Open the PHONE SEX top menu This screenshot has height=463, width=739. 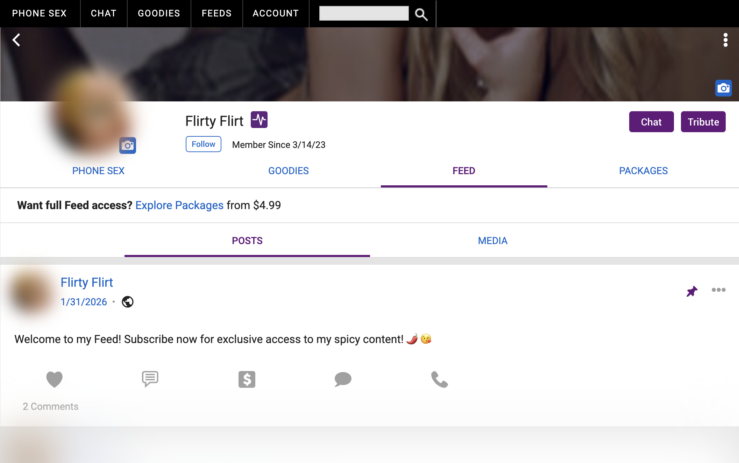coord(40,13)
